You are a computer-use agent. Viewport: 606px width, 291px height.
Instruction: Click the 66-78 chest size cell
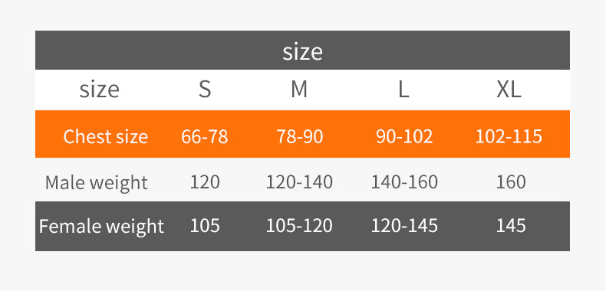coord(205,136)
